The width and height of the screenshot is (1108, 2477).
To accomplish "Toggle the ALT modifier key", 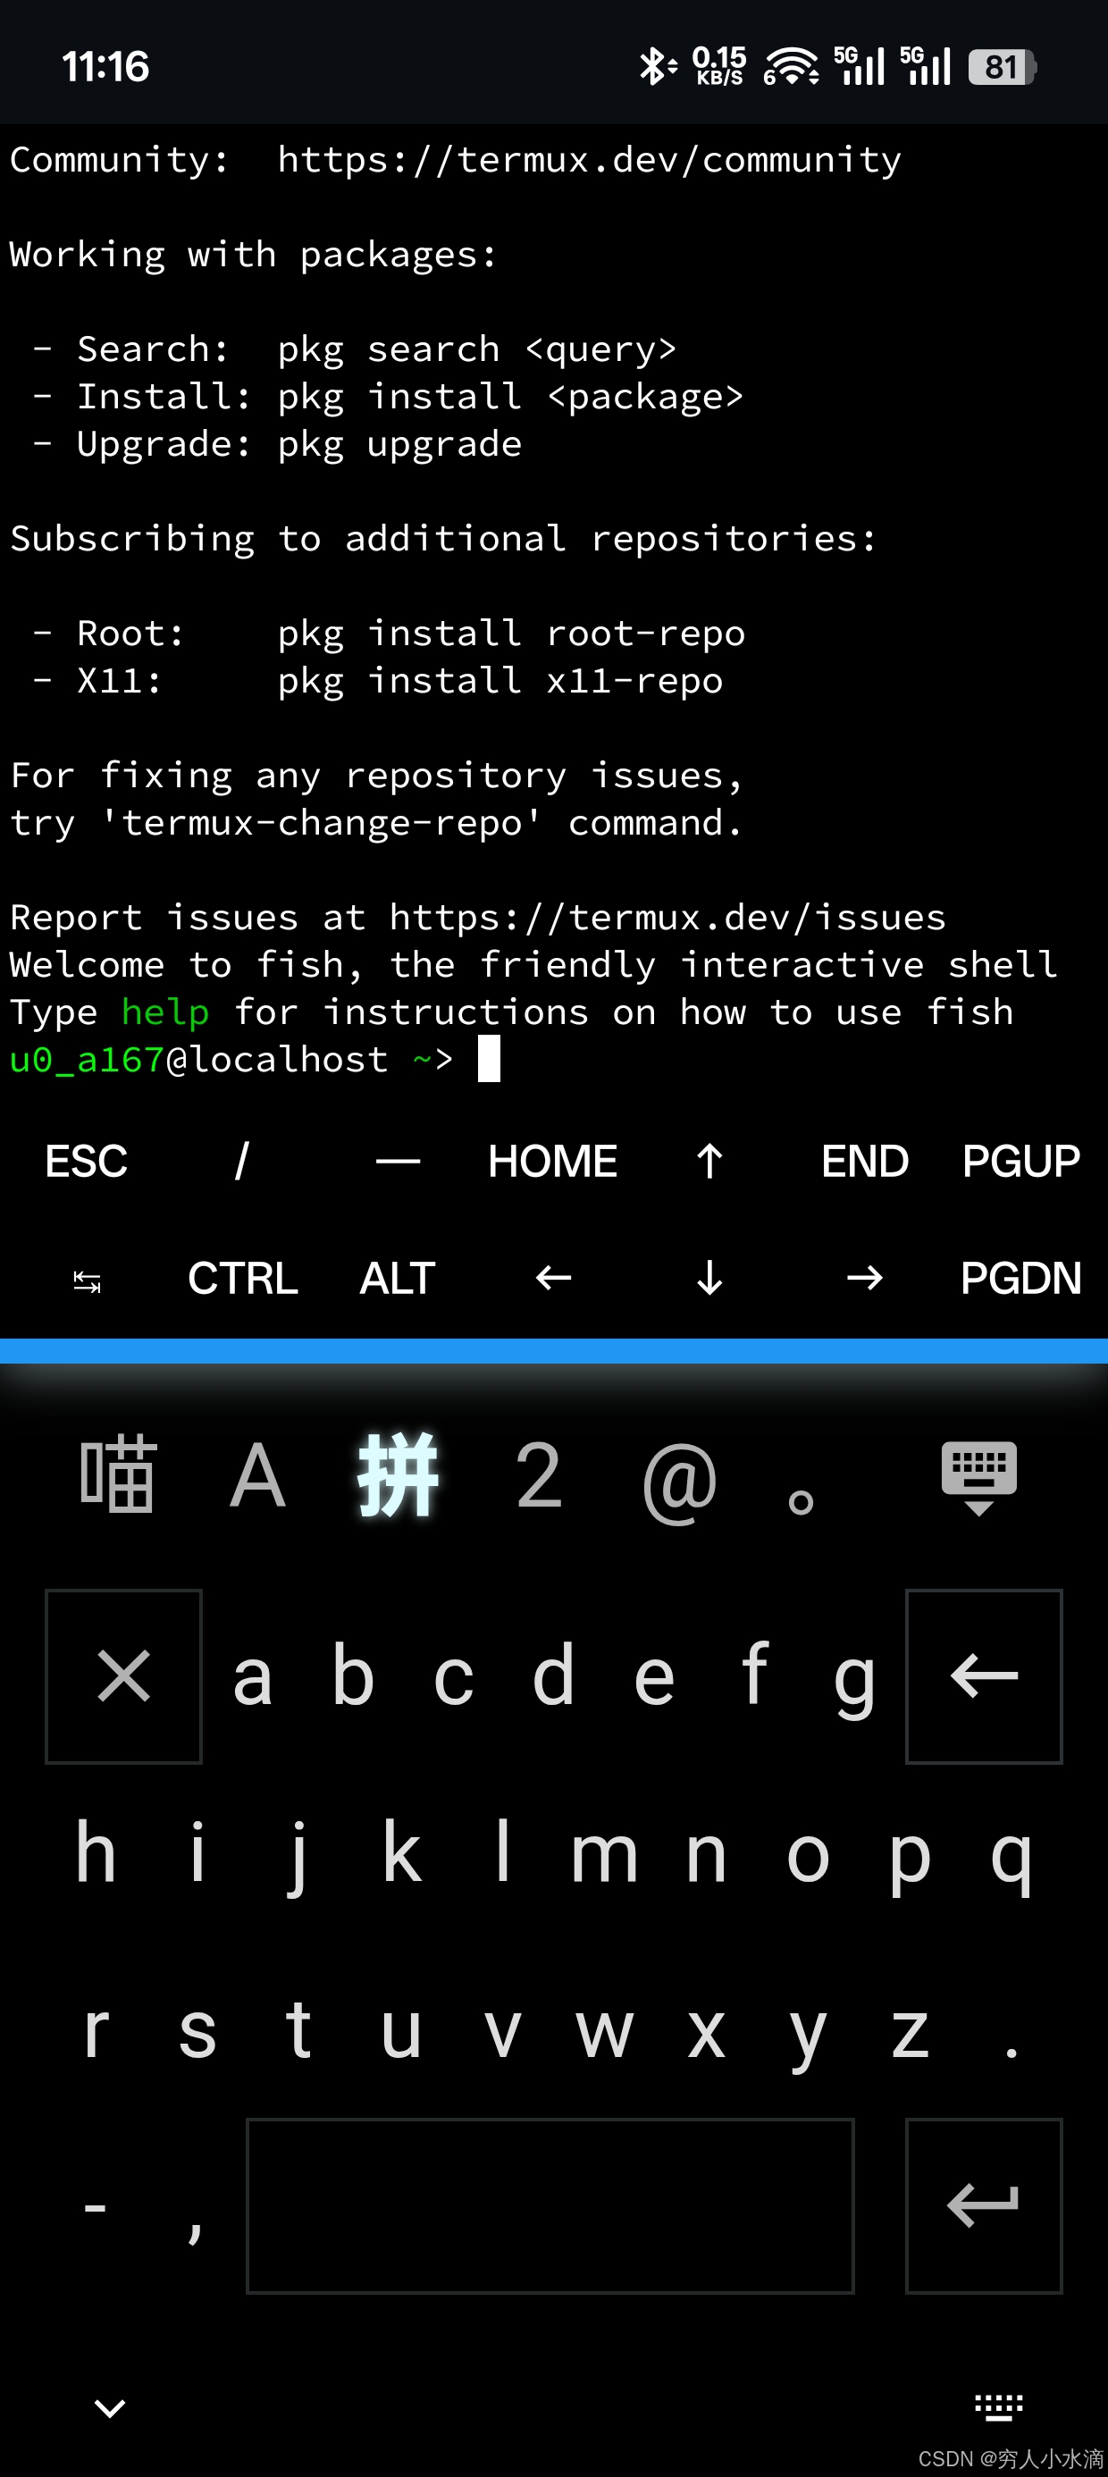I will [x=398, y=1278].
